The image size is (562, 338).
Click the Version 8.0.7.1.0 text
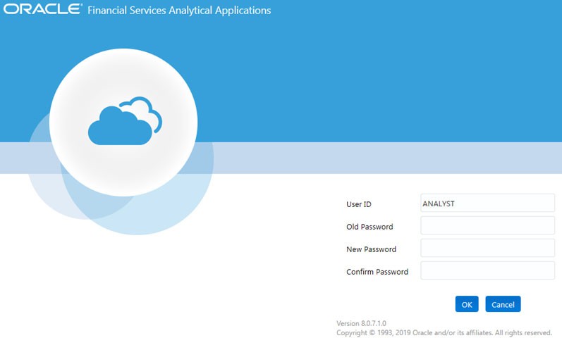click(361, 323)
